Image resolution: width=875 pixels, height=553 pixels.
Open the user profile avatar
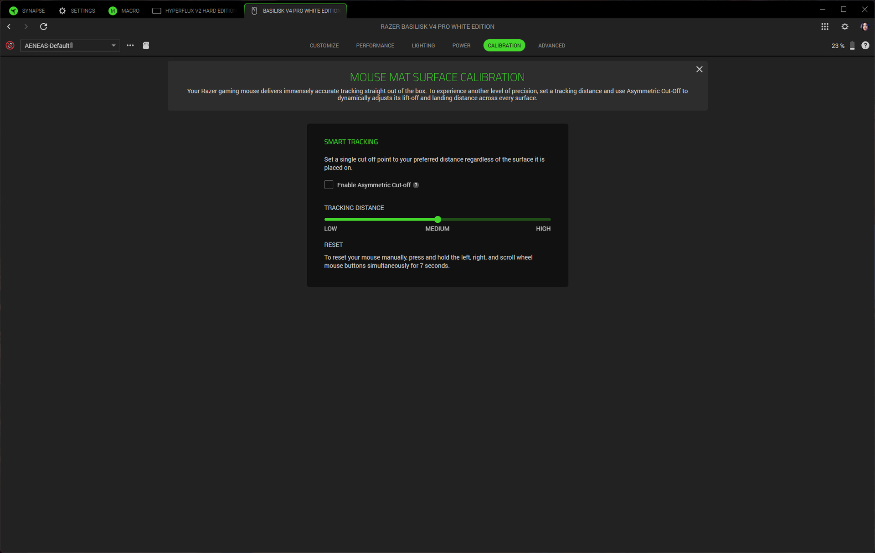pyautogui.click(x=865, y=26)
